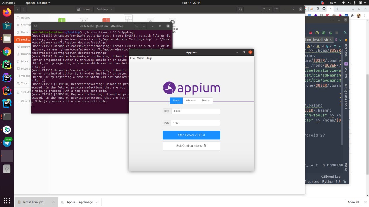Expand options for Appiu....AppImage download
This screenshot has height=207, width=369.
pyautogui.click(x=97, y=202)
